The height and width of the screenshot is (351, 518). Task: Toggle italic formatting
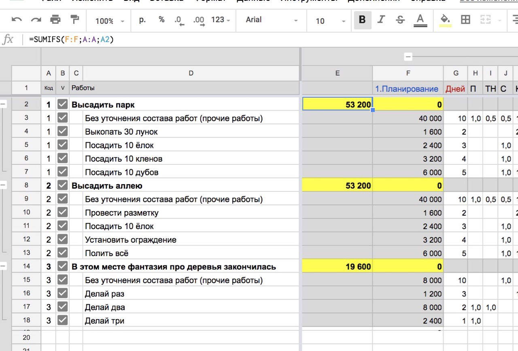381,20
